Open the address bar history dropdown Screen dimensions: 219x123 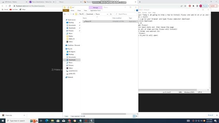point(107,14)
